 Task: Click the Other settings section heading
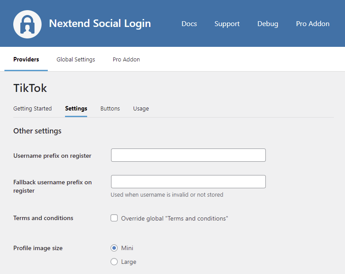click(x=37, y=131)
